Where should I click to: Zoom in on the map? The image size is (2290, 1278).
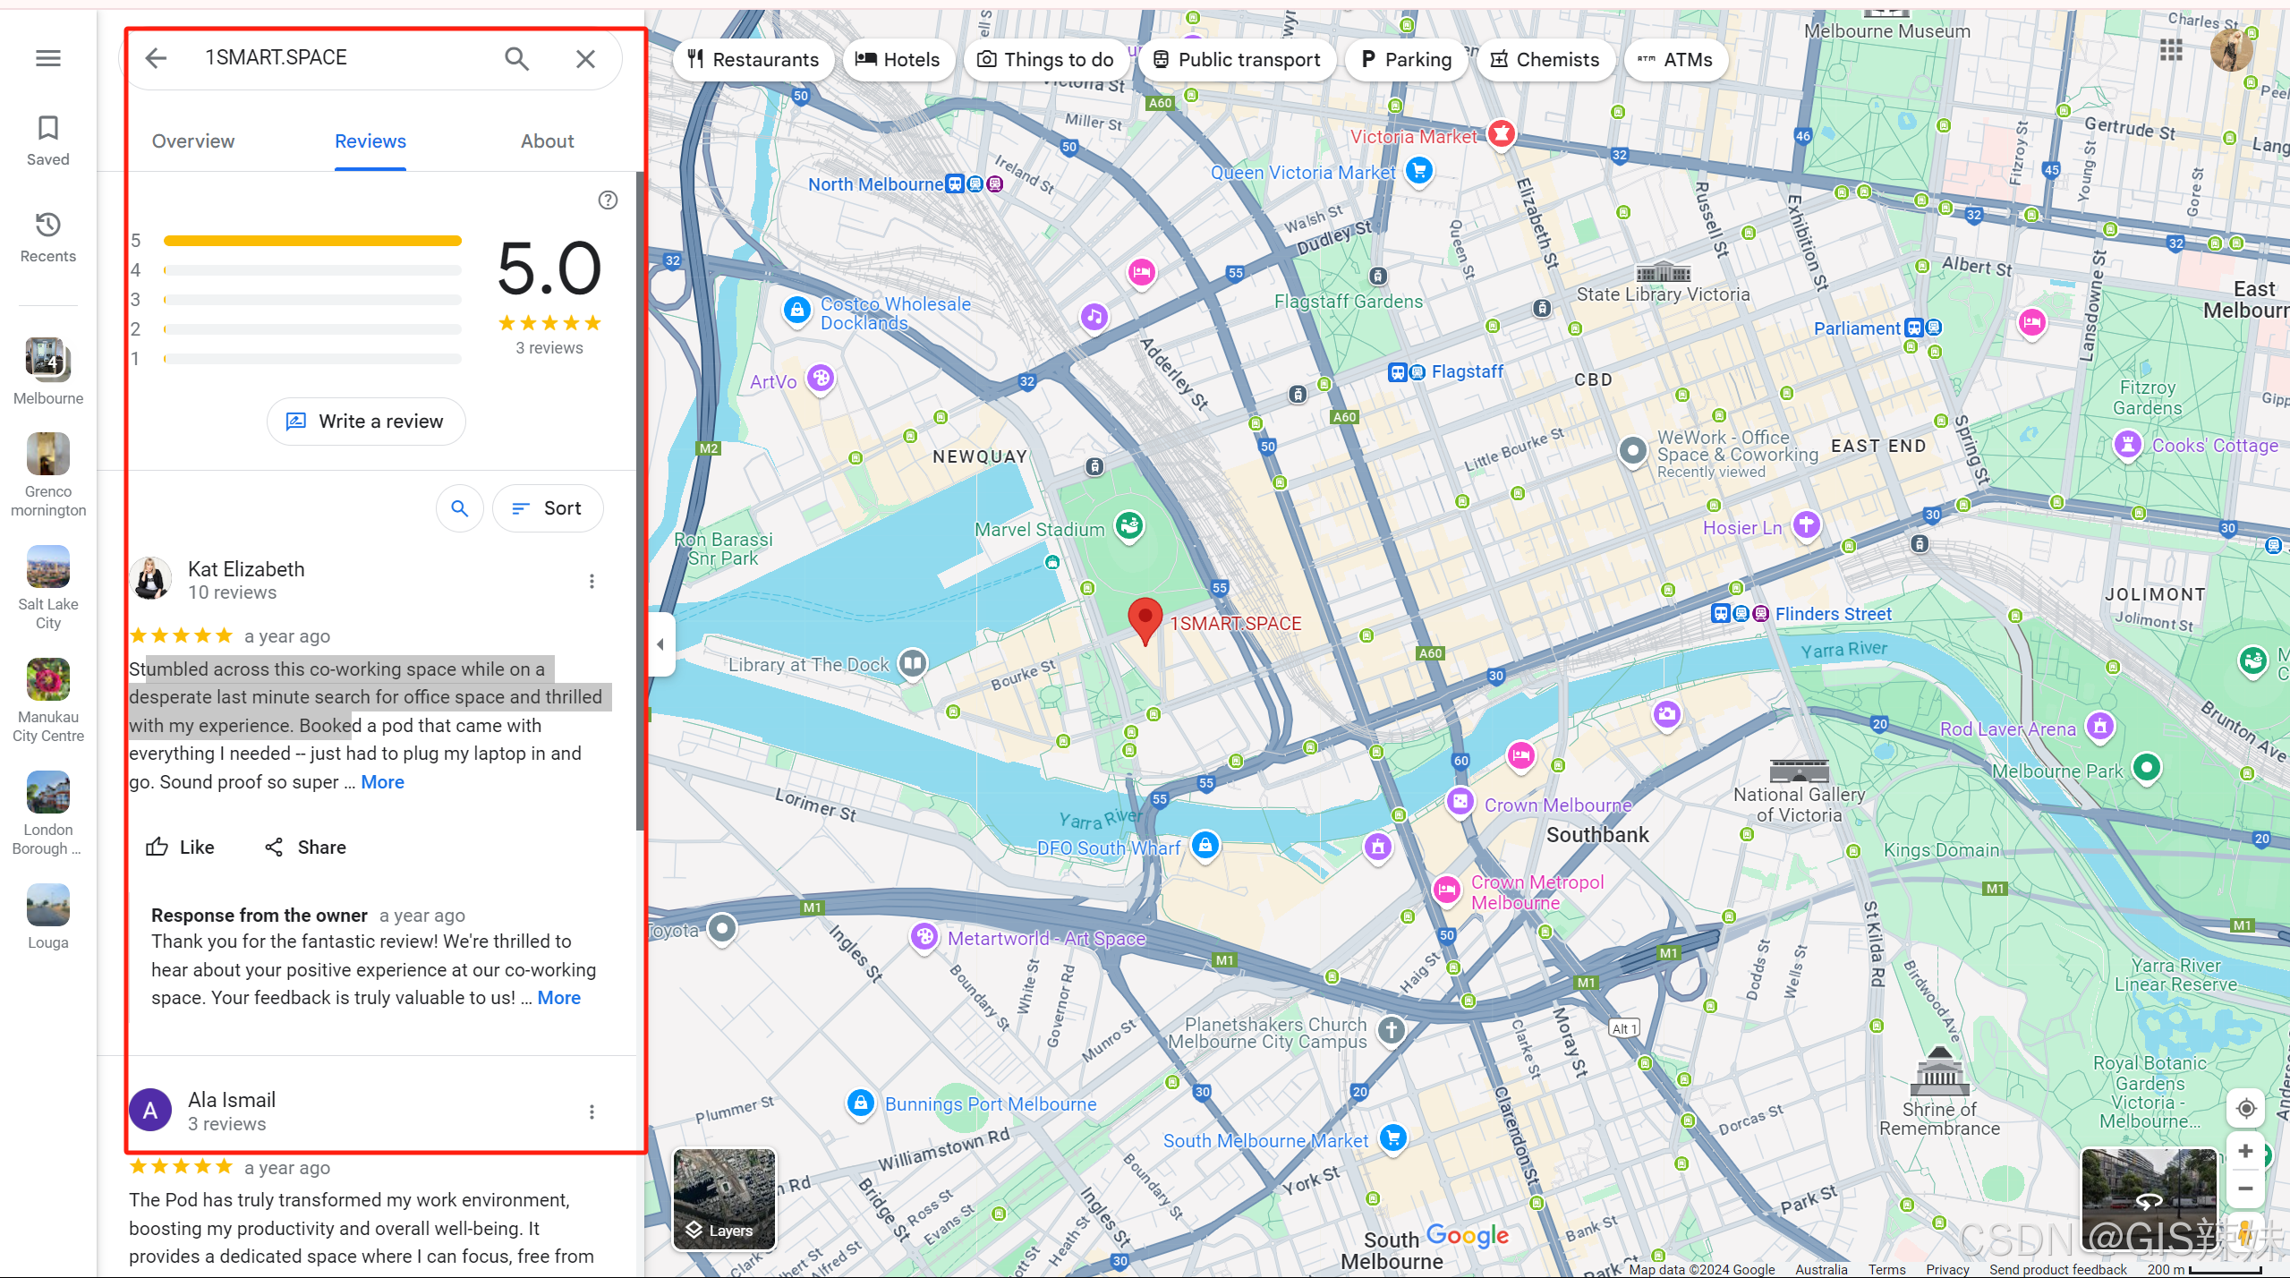coord(2245,1151)
